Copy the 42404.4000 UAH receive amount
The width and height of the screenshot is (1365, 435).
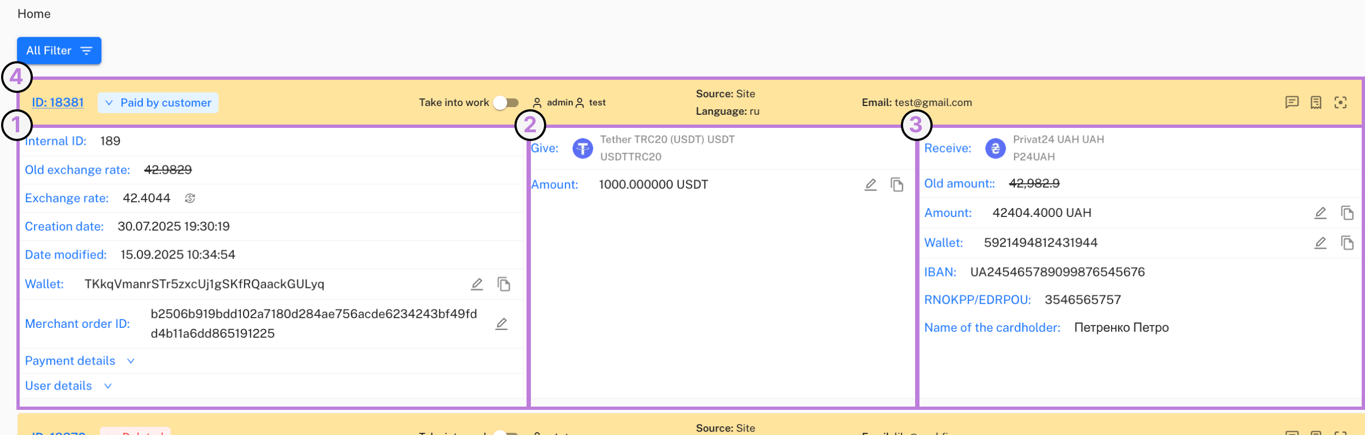tap(1347, 213)
